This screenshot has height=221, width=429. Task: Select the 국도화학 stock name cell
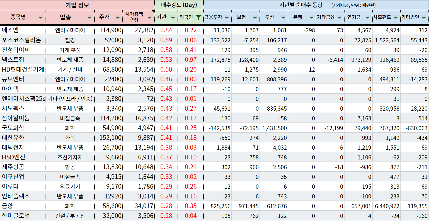(23, 128)
